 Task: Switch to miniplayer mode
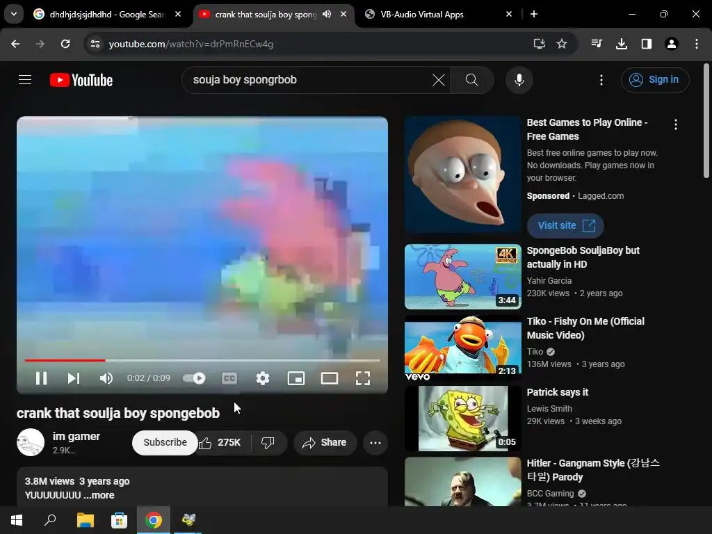tap(296, 378)
